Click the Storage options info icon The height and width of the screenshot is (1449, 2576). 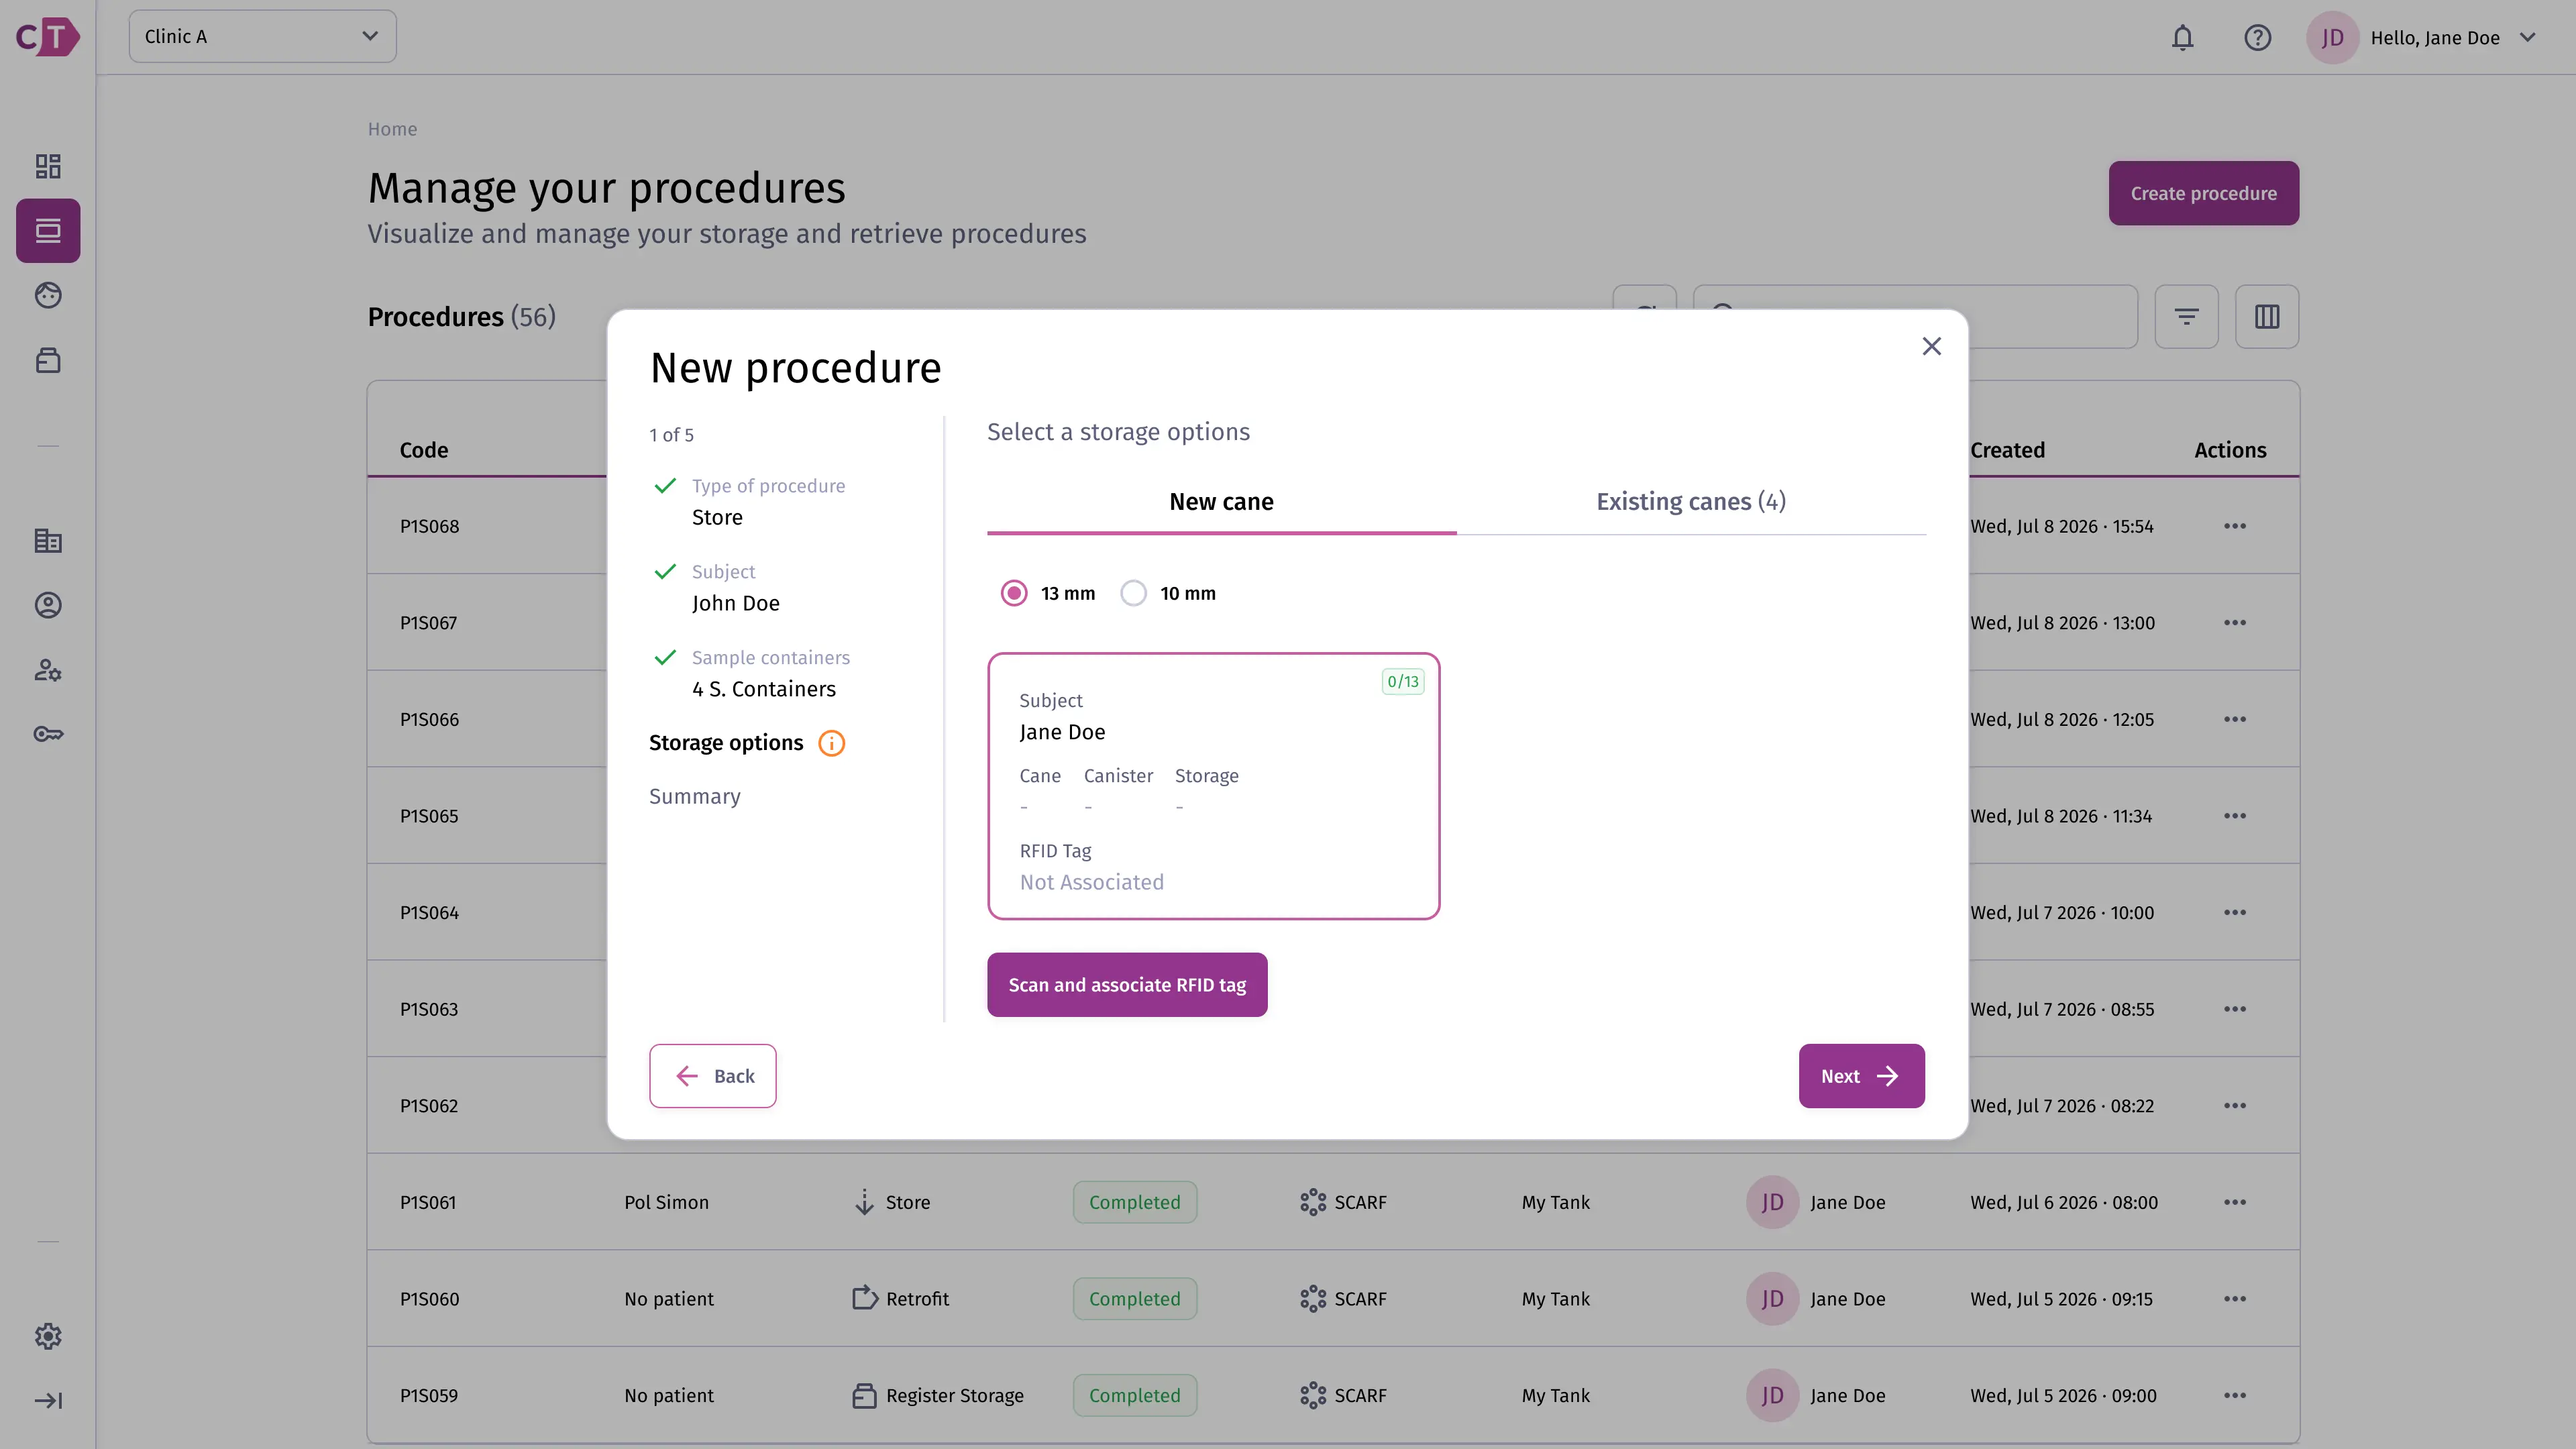[x=831, y=743]
